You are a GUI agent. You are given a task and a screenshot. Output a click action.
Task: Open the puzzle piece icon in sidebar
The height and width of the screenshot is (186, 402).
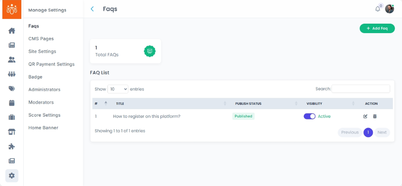click(x=12, y=146)
